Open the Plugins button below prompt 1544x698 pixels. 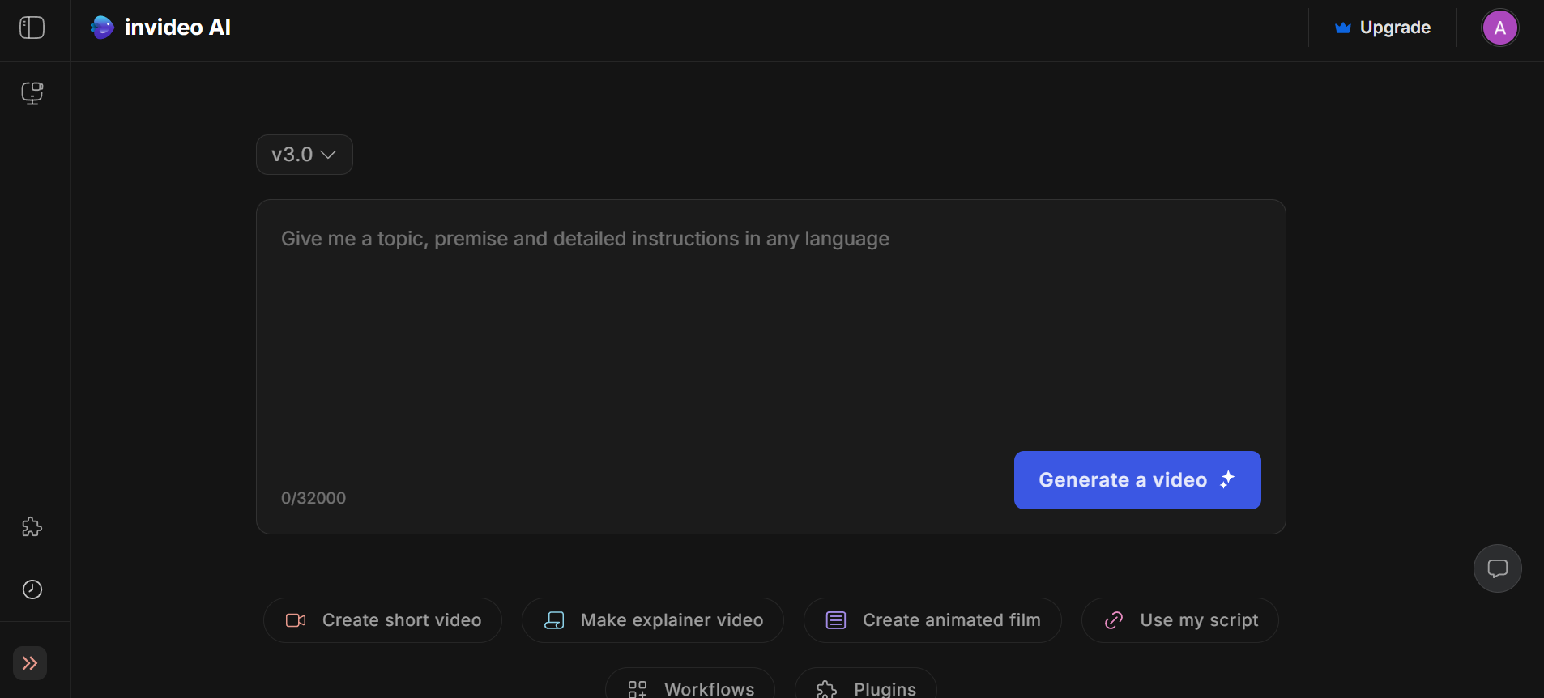[x=865, y=688]
